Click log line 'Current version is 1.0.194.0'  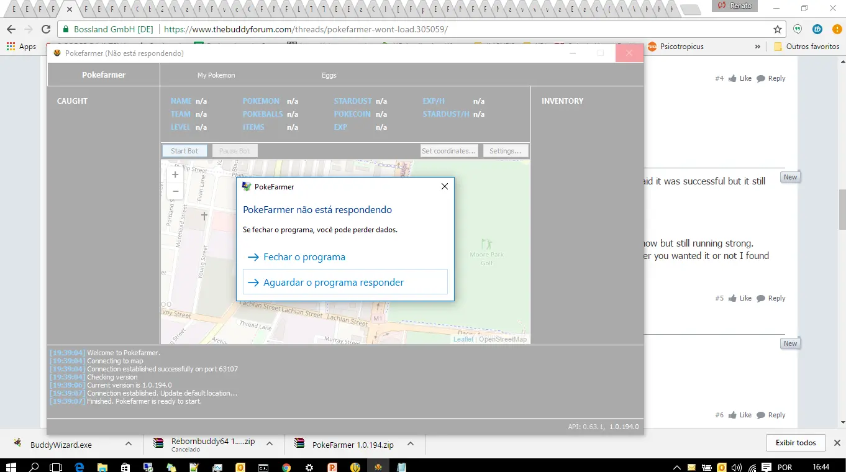129,385
